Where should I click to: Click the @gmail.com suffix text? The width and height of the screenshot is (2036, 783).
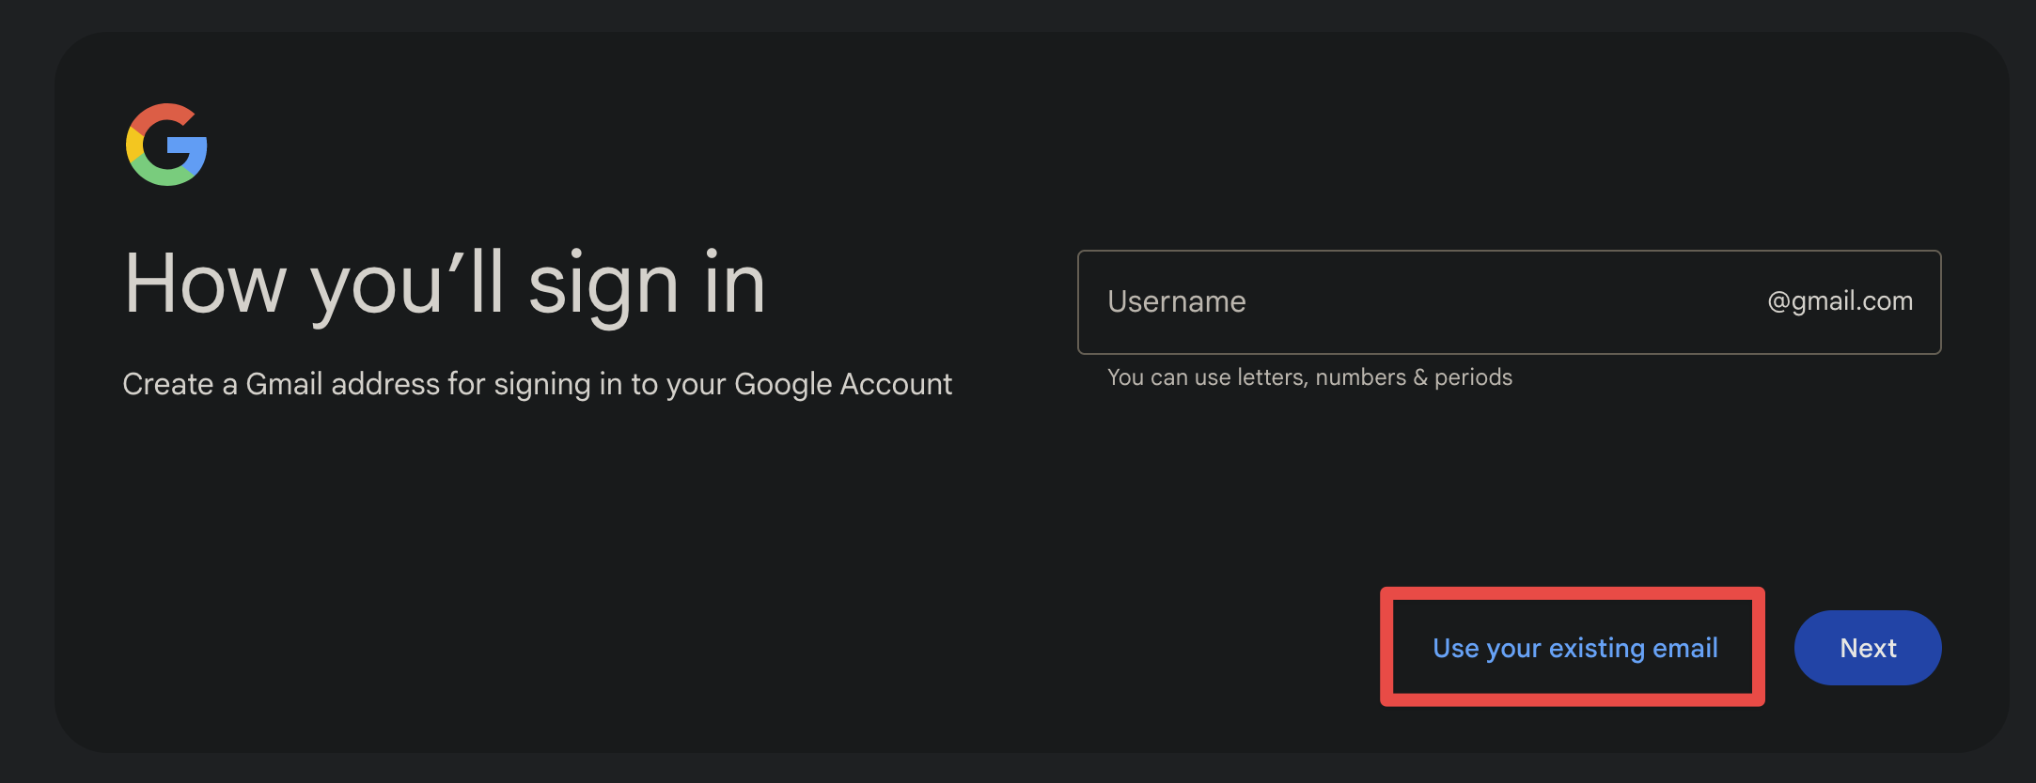(1840, 301)
